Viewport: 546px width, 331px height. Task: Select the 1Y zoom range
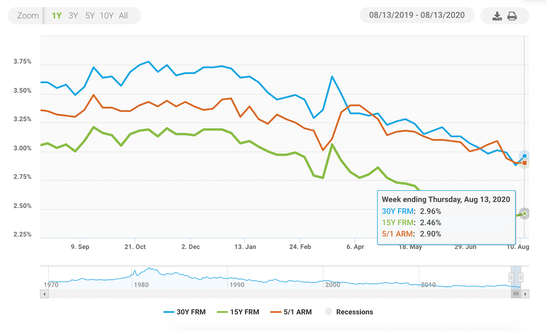click(57, 16)
